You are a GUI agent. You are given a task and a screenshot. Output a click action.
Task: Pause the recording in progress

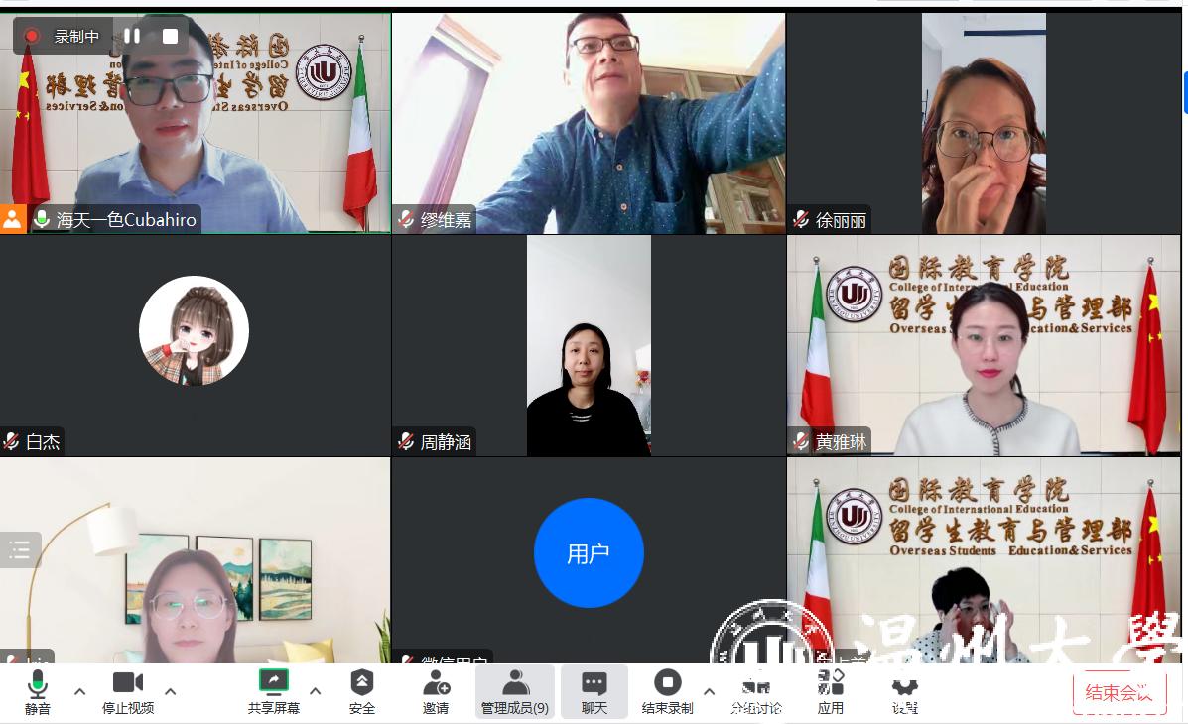pos(132,36)
